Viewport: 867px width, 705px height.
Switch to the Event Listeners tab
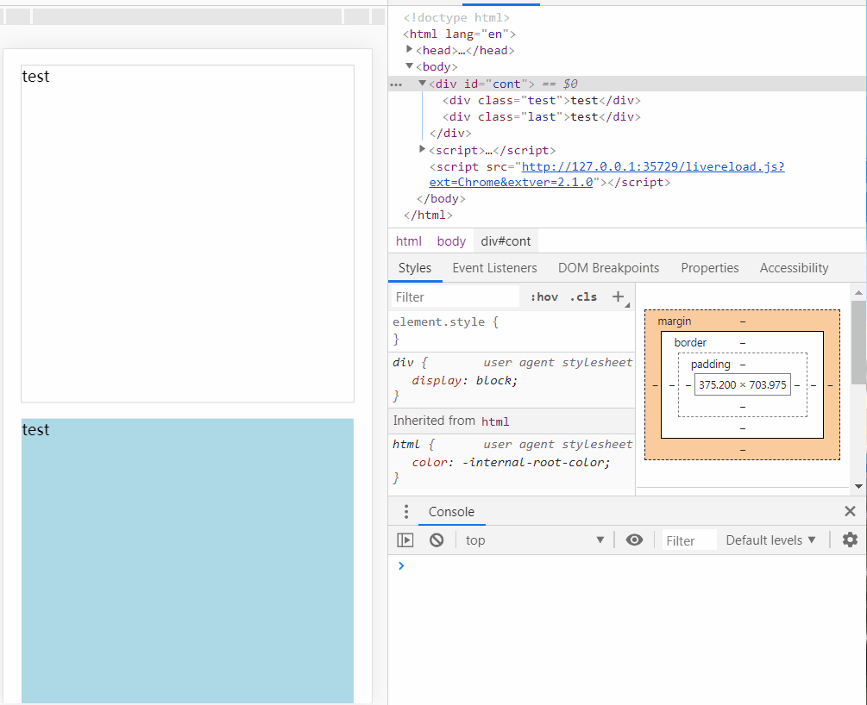(x=494, y=268)
